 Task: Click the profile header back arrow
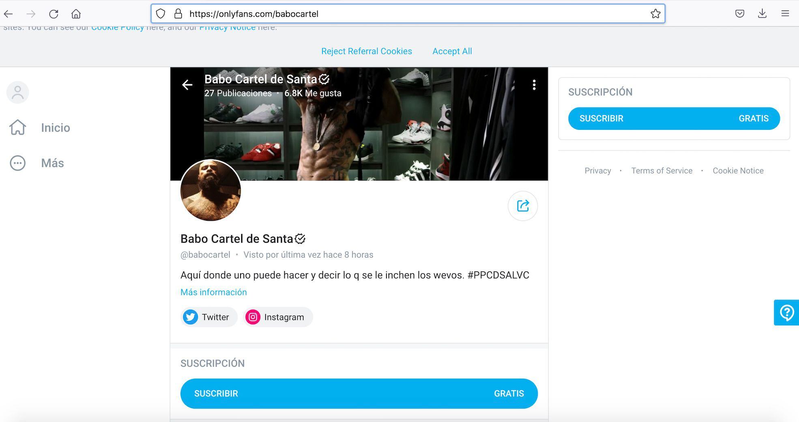[187, 85]
